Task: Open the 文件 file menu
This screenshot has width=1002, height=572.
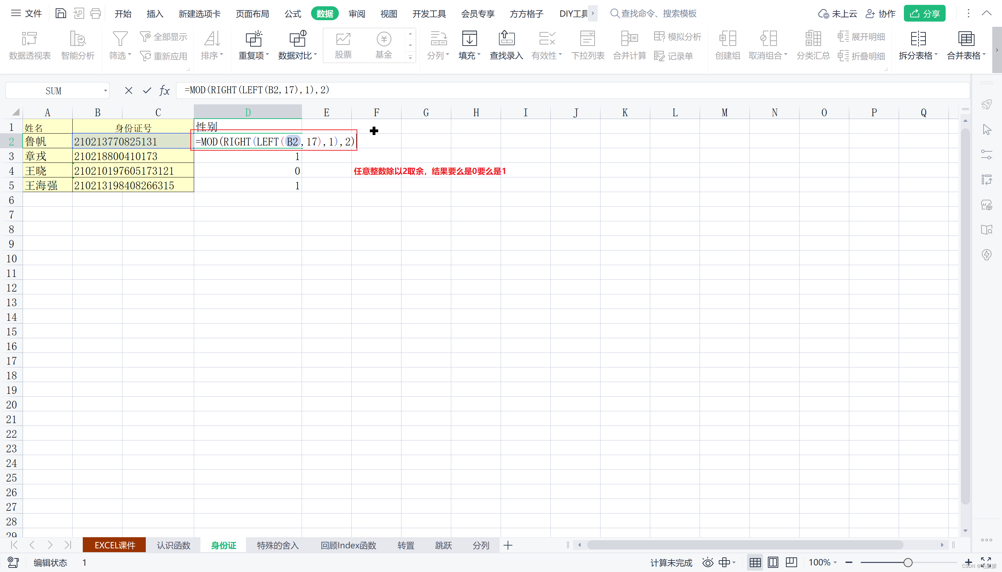Action: [26, 14]
